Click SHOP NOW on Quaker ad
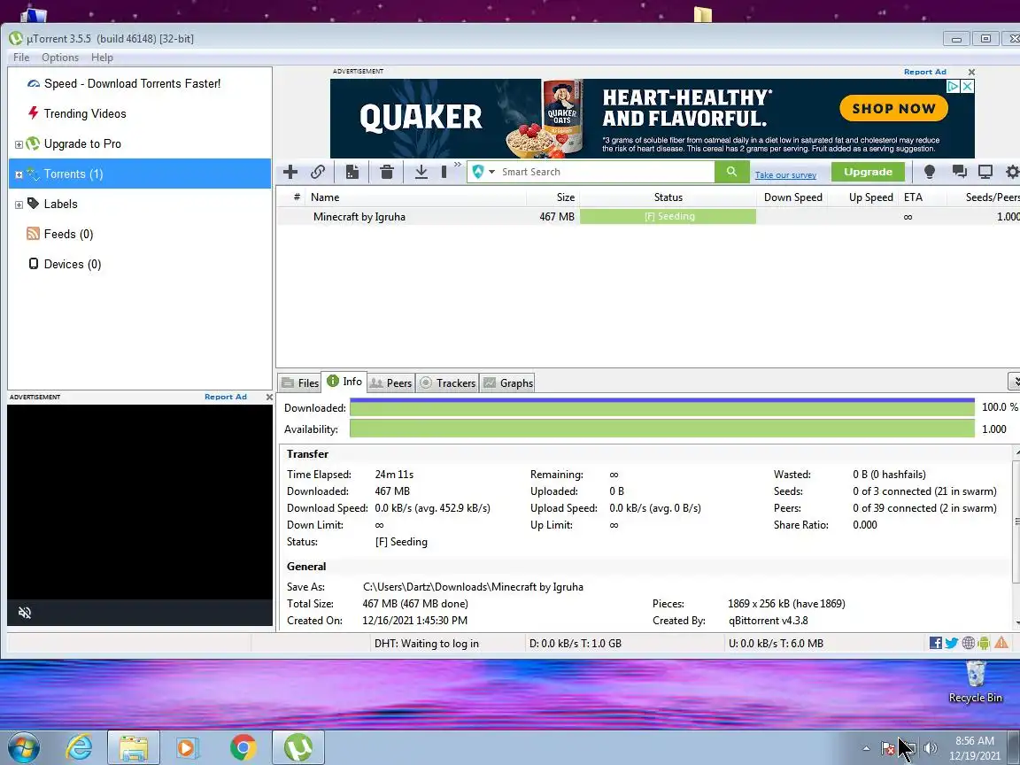Screen dimensions: 1020x765 [x=893, y=109]
